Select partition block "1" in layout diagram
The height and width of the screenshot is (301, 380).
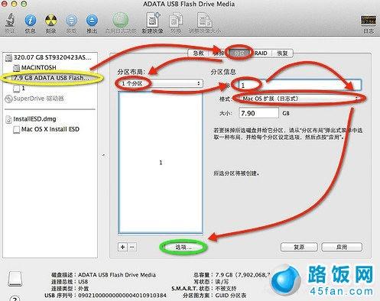161,163
